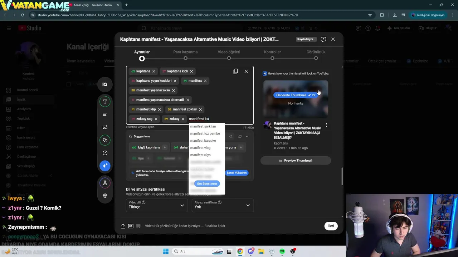The width and height of the screenshot is (458, 257).
Task: Open the thumbnail preview three-dot menu
Action: [326, 125]
